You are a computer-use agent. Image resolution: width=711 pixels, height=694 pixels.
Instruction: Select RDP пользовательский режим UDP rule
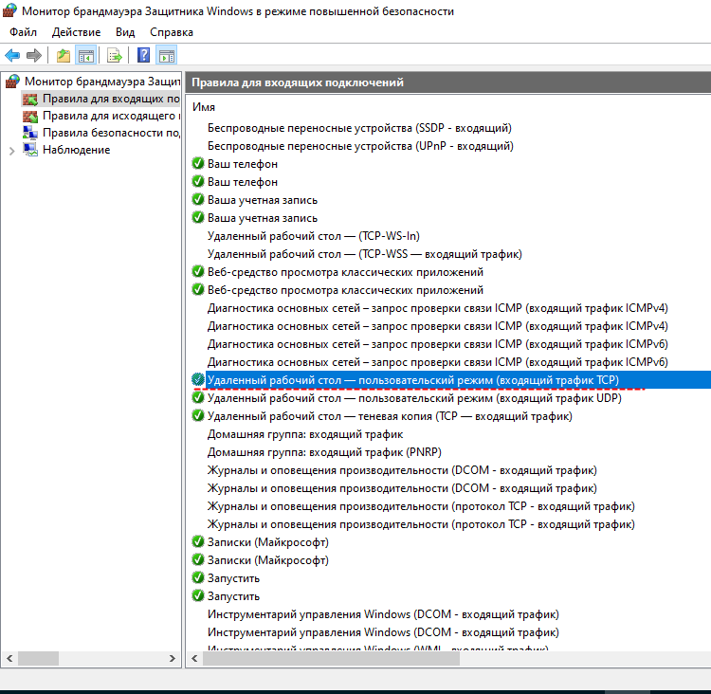pyautogui.click(x=414, y=398)
